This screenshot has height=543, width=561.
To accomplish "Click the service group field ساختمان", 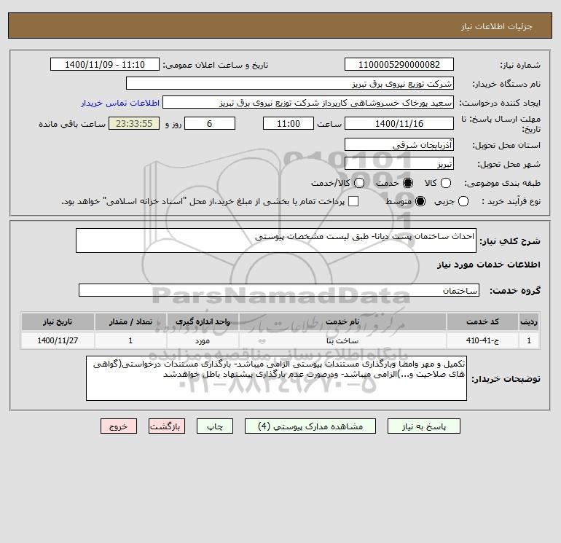I will pyautogui.click(x=279, y=290).
